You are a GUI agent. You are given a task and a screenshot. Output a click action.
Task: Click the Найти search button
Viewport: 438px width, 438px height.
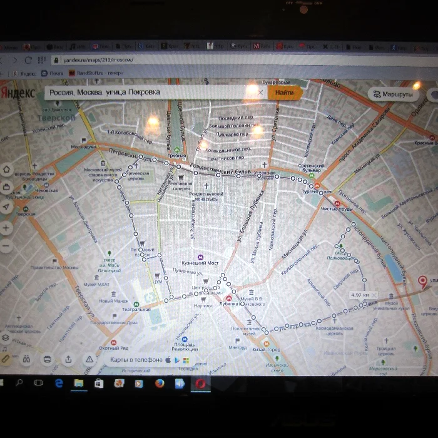[284, 93]
